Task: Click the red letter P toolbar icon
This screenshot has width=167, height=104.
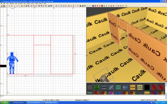Action: tap(123, 6)
